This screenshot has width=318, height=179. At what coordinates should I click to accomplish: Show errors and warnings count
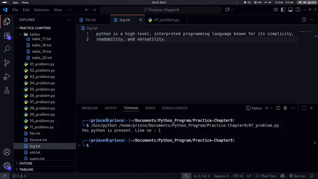click(x=19, y=176)
